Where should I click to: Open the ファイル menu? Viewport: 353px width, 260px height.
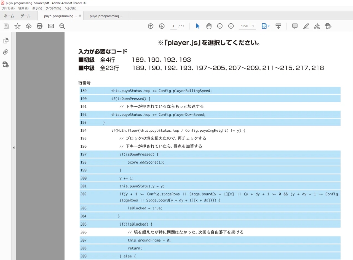pyautogui.click(x=8, y=8)
